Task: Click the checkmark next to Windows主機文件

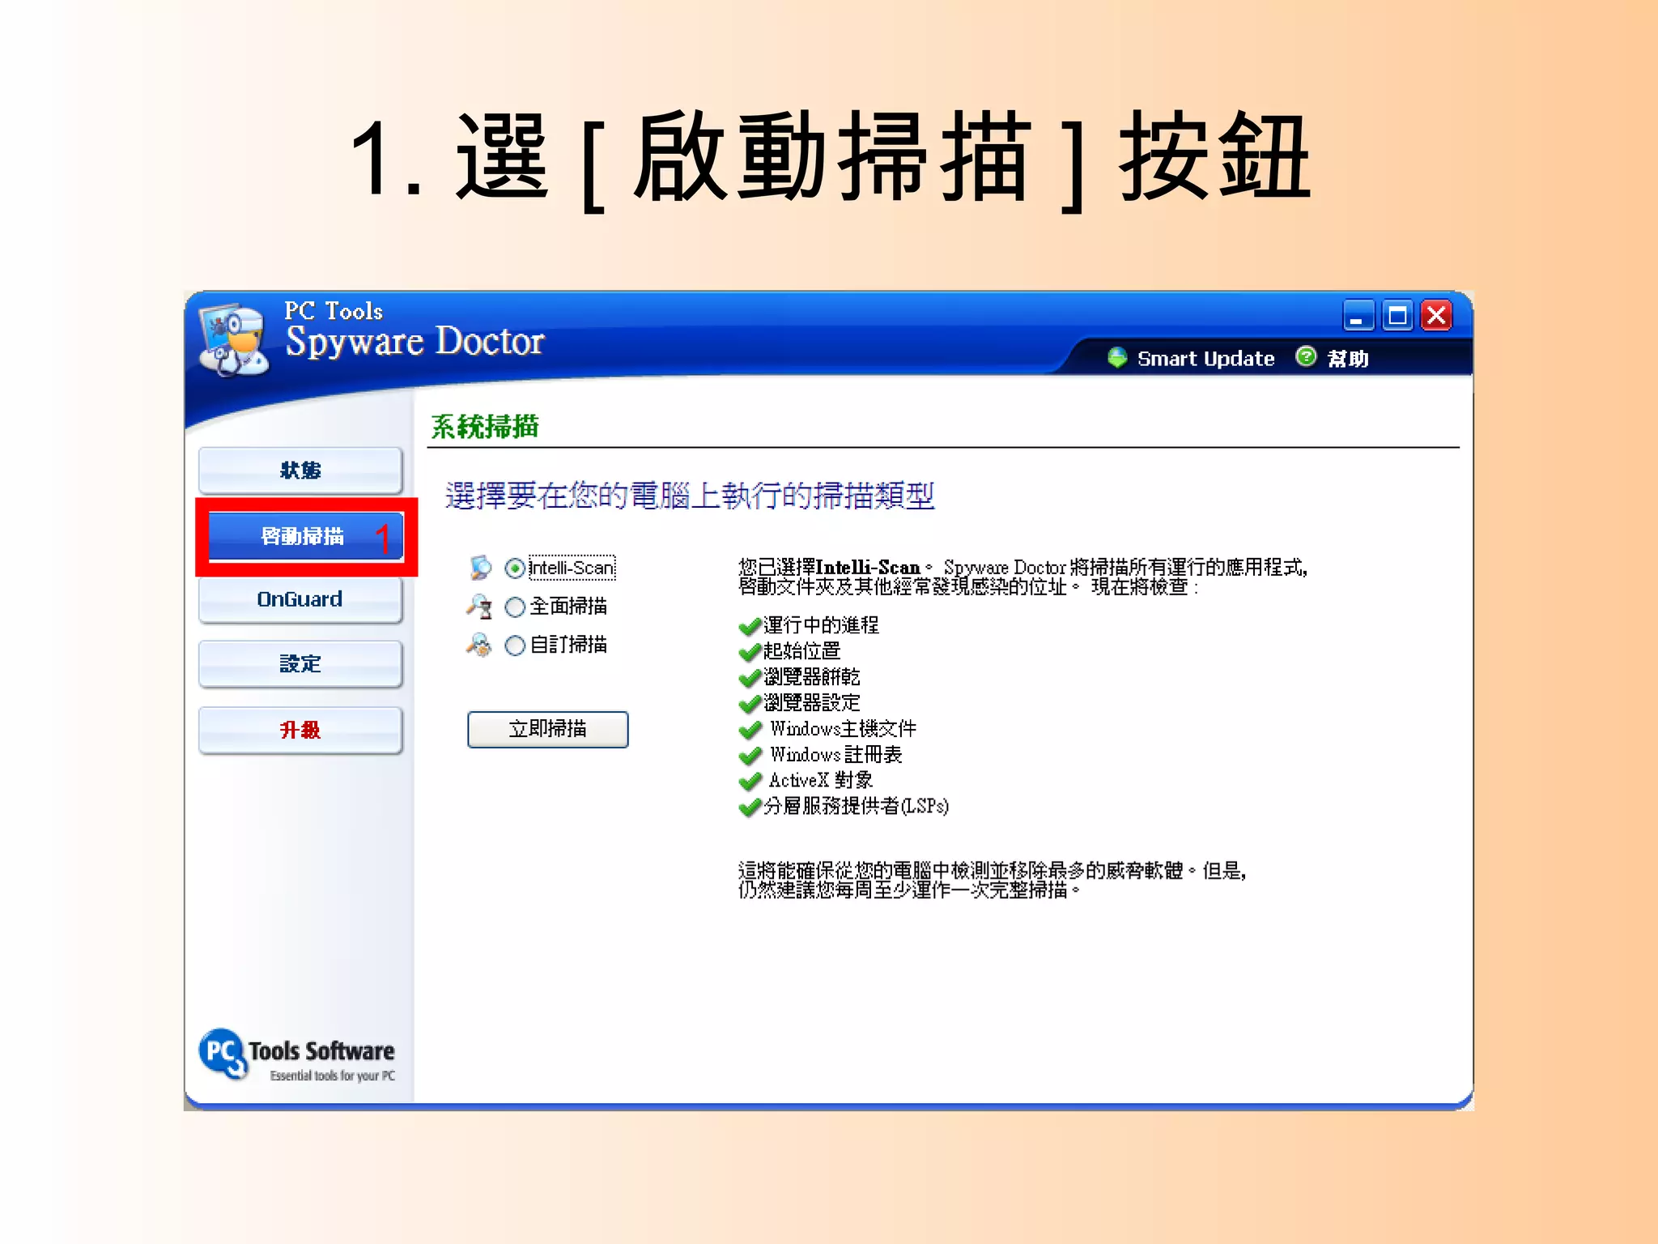Action: 750,730
